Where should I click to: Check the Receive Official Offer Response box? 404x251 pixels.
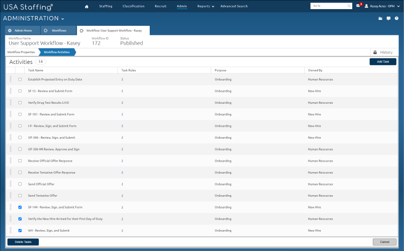pos(20,161)
